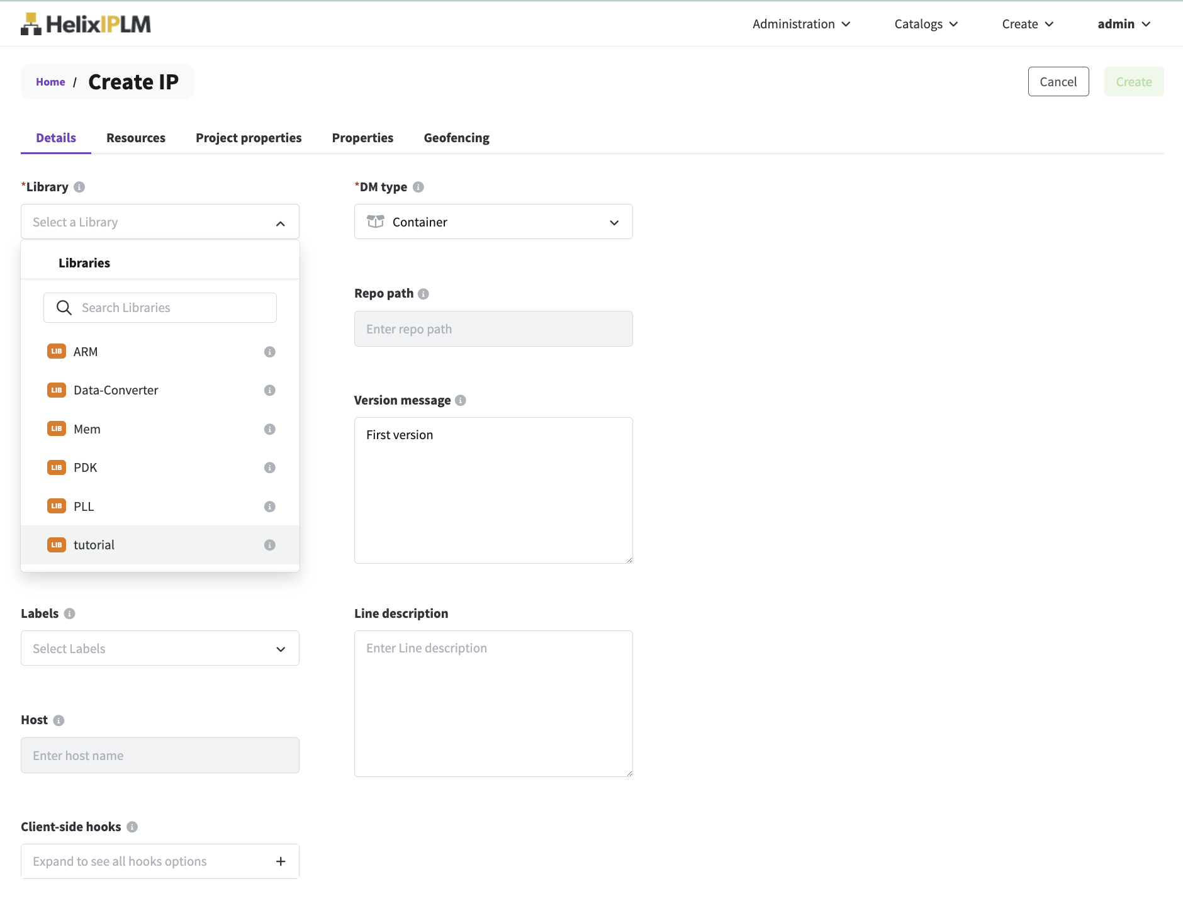Choose the PLL library from list
1183x906 pixels.
[x=84, y=506]
